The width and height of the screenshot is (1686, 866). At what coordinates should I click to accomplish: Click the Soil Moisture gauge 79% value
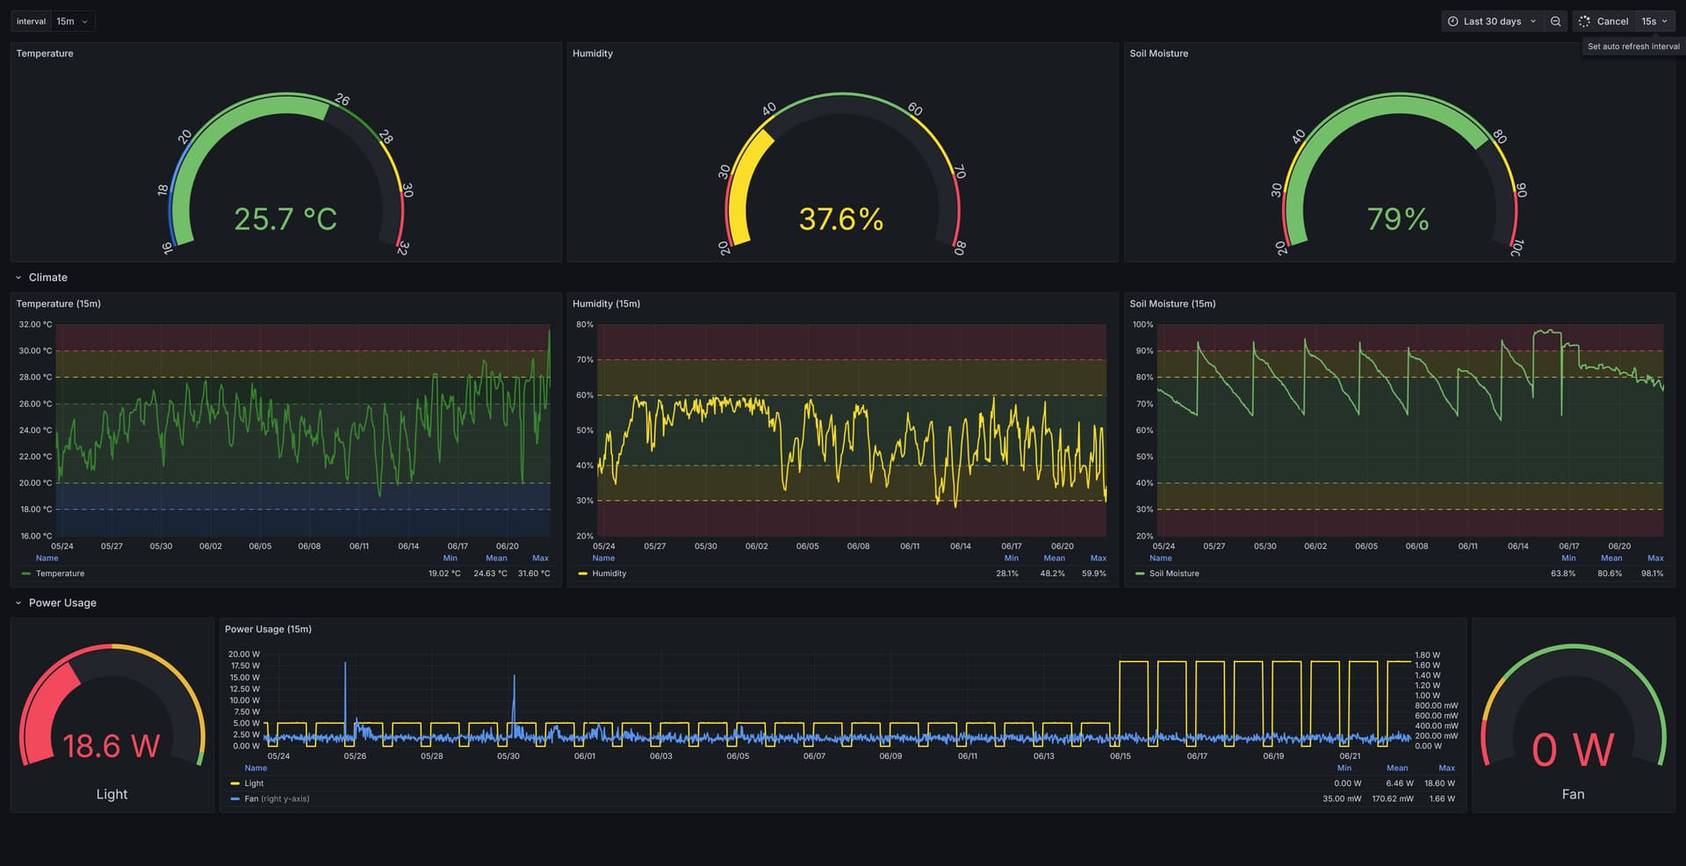(x=1398, y=220)
